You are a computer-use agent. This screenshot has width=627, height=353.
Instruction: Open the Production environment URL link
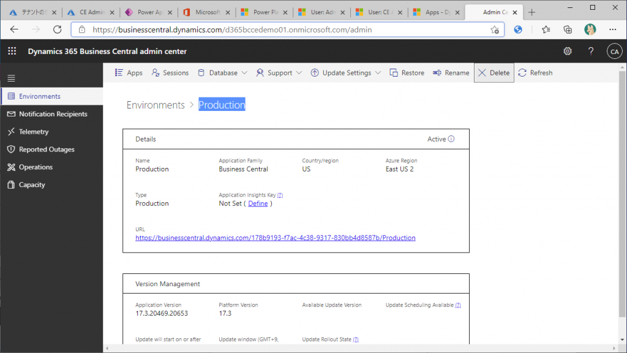[x=275, y=238]
